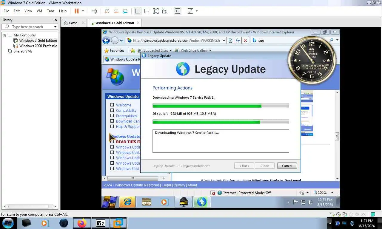Open the Web Slice Gallery dropdown

pos(210,50)
